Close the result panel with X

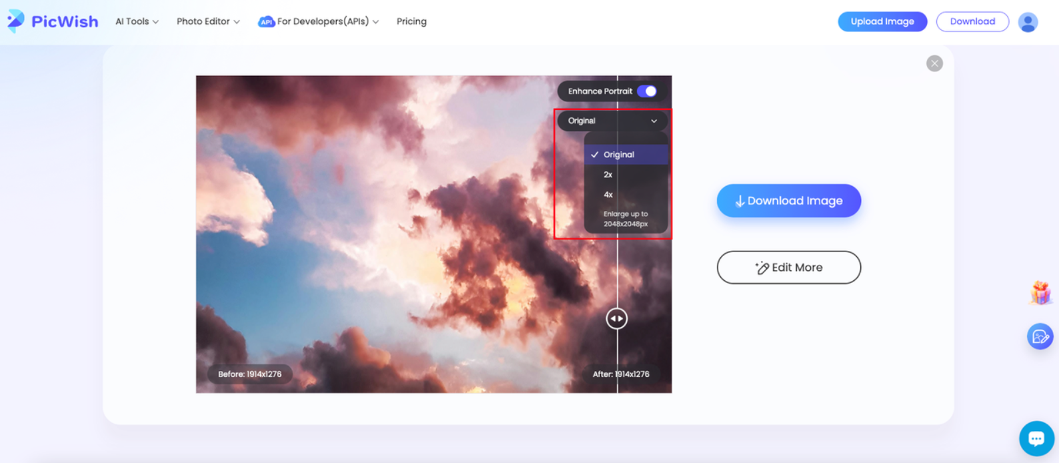click(934, 63)
